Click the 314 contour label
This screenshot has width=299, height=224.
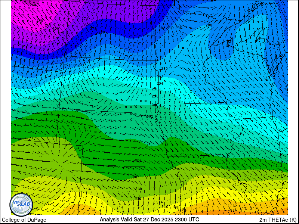click(x=160, y=202)
